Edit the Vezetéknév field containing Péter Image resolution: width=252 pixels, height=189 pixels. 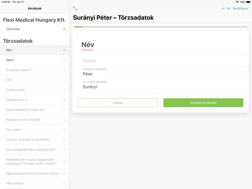[x=160, y=74]
